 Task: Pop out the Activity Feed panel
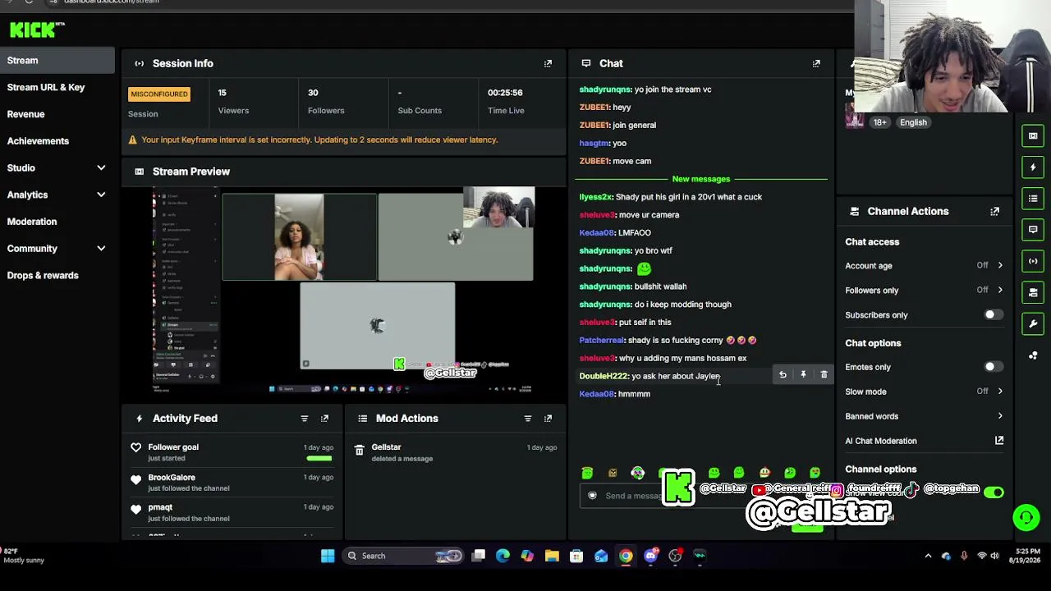pos(324,419)
